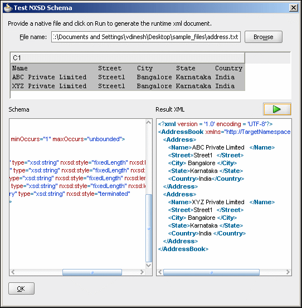
Task: Click Schema panel scroll left arrow
Action: tap(13, 272)
